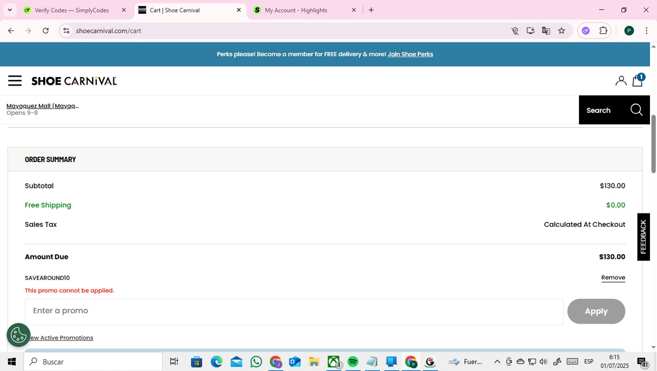Click the tracking protection icon in address bar
Image resolution: width=657 pixels, height=371 pixels.
pos(515,31)
